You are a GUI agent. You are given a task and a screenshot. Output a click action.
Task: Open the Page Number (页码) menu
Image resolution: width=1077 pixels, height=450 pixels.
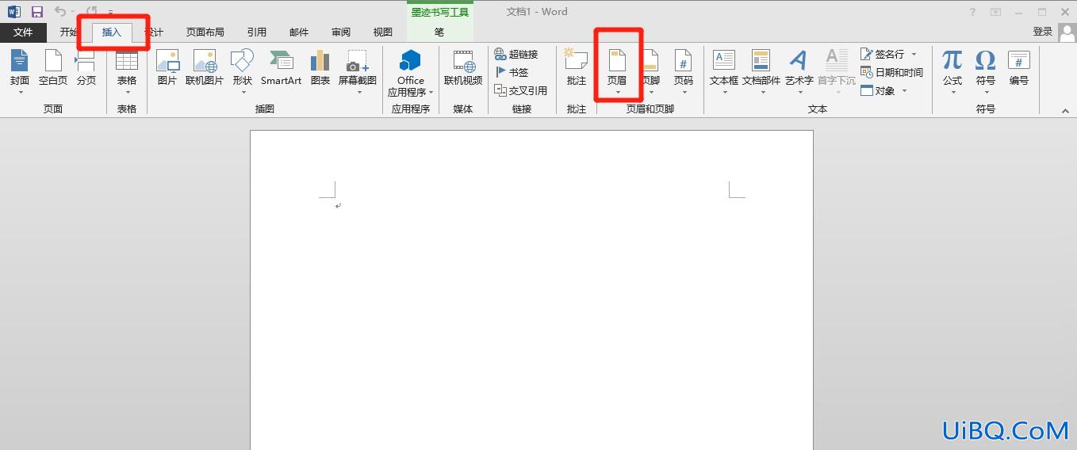(684, 72)
